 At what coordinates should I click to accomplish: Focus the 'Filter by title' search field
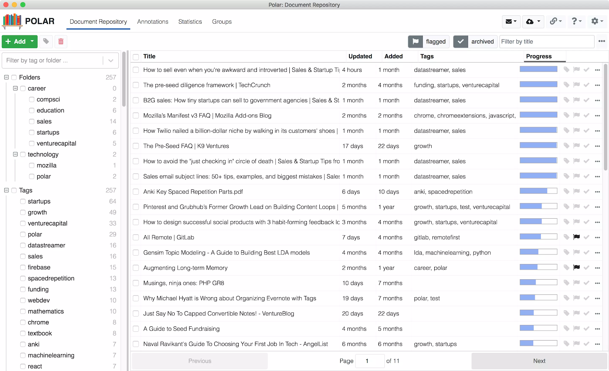click(x=547, y=42)
